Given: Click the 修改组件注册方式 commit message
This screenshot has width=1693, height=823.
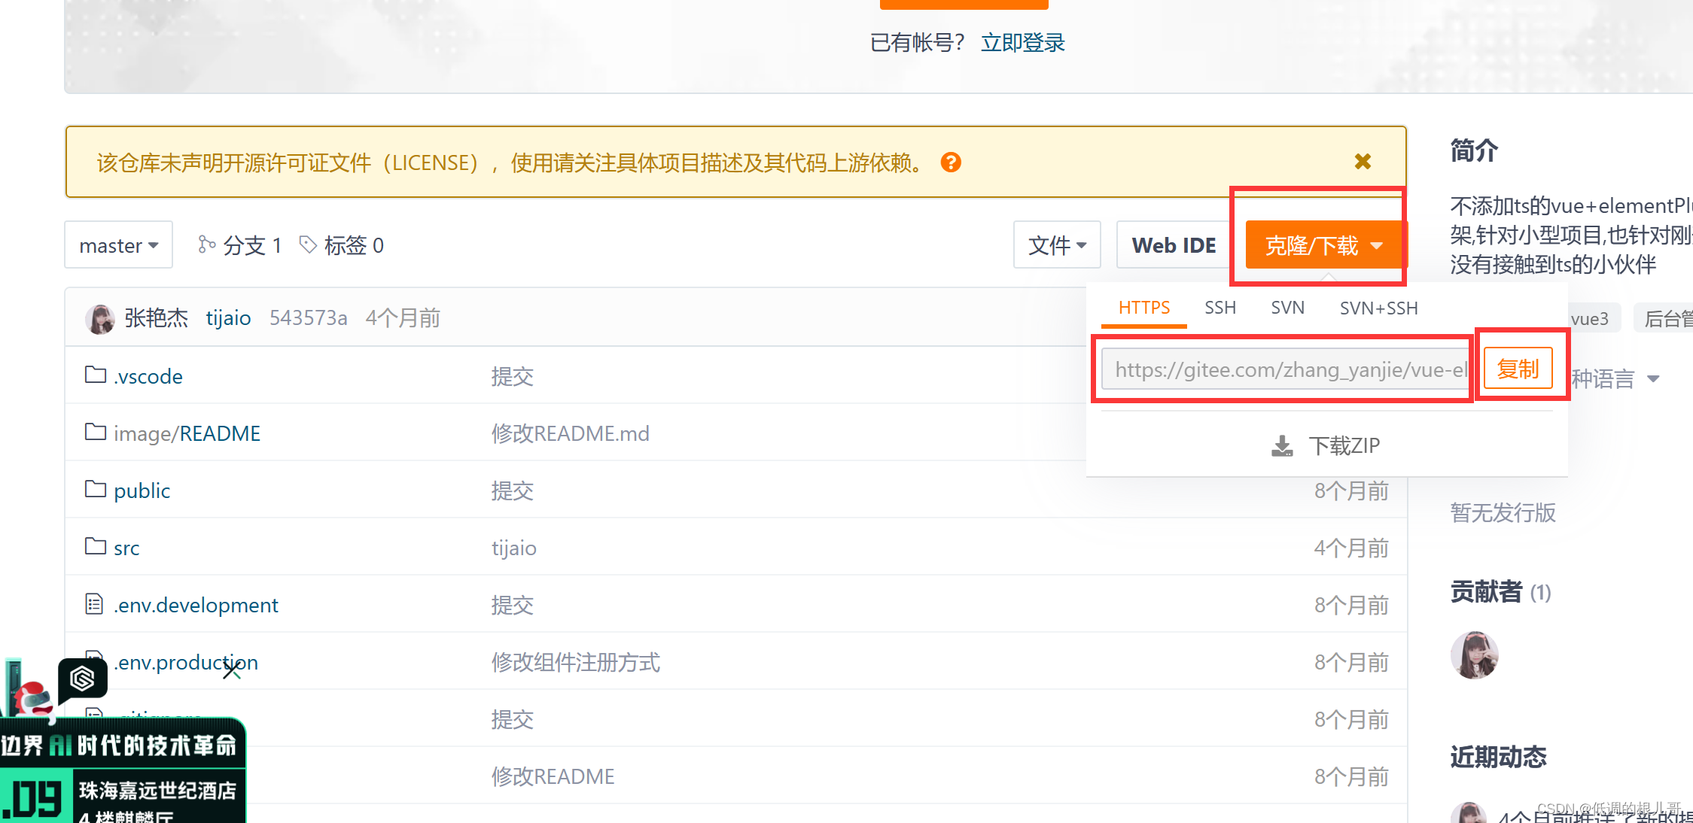Looking at the screenshot, I should [576, 662].
